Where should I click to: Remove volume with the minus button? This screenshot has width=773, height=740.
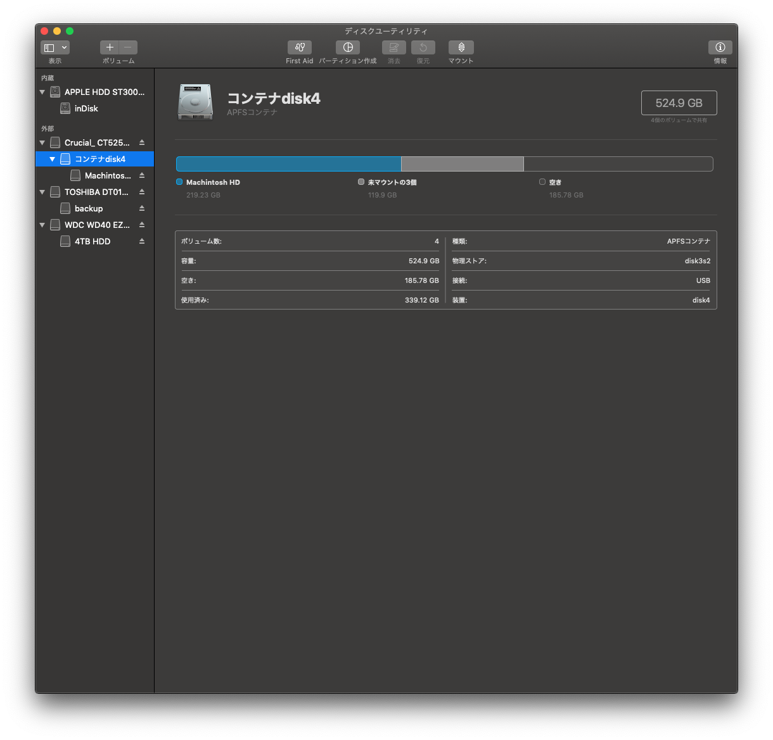pyautogui.click(x=128, y=47)
